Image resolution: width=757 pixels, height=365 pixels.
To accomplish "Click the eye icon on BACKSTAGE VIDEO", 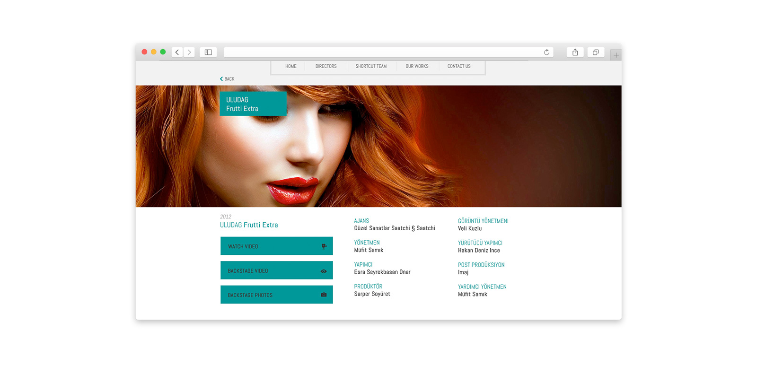I will (324, 271).
